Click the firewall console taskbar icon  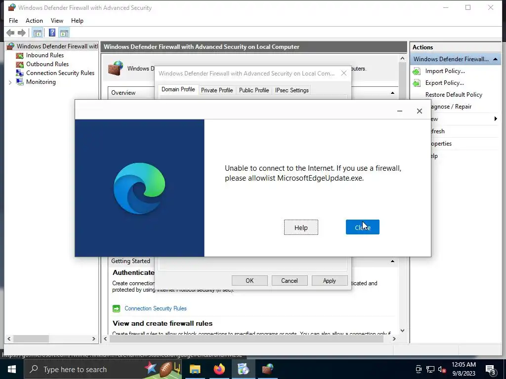point(267,369)
